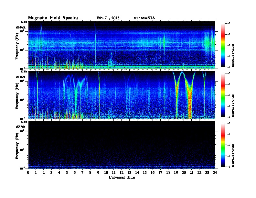
Task: Click the hour "8" tick label
Action: (90, 172)
